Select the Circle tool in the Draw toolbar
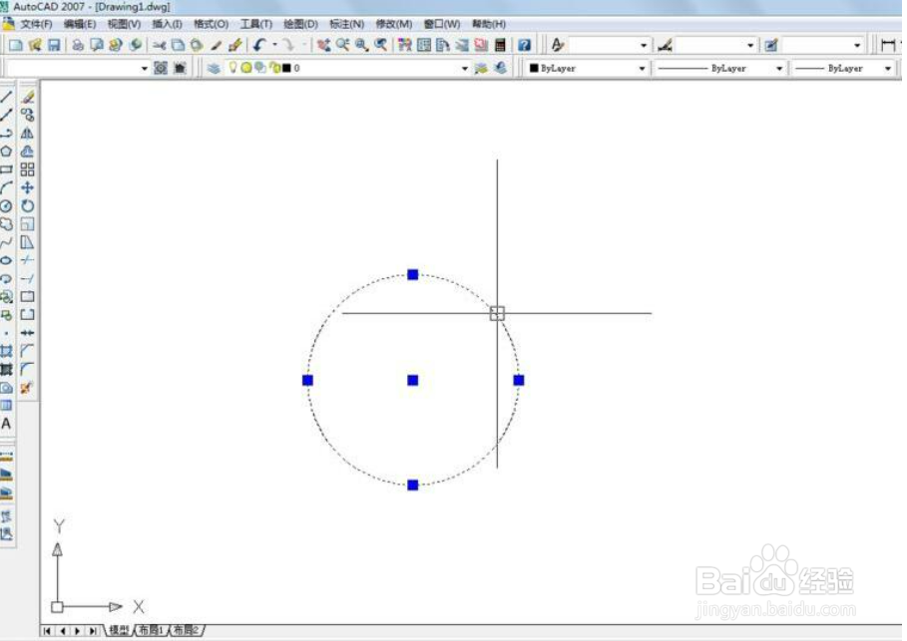The height and width of the screenshot is (641, 907). tap(8, 206)
